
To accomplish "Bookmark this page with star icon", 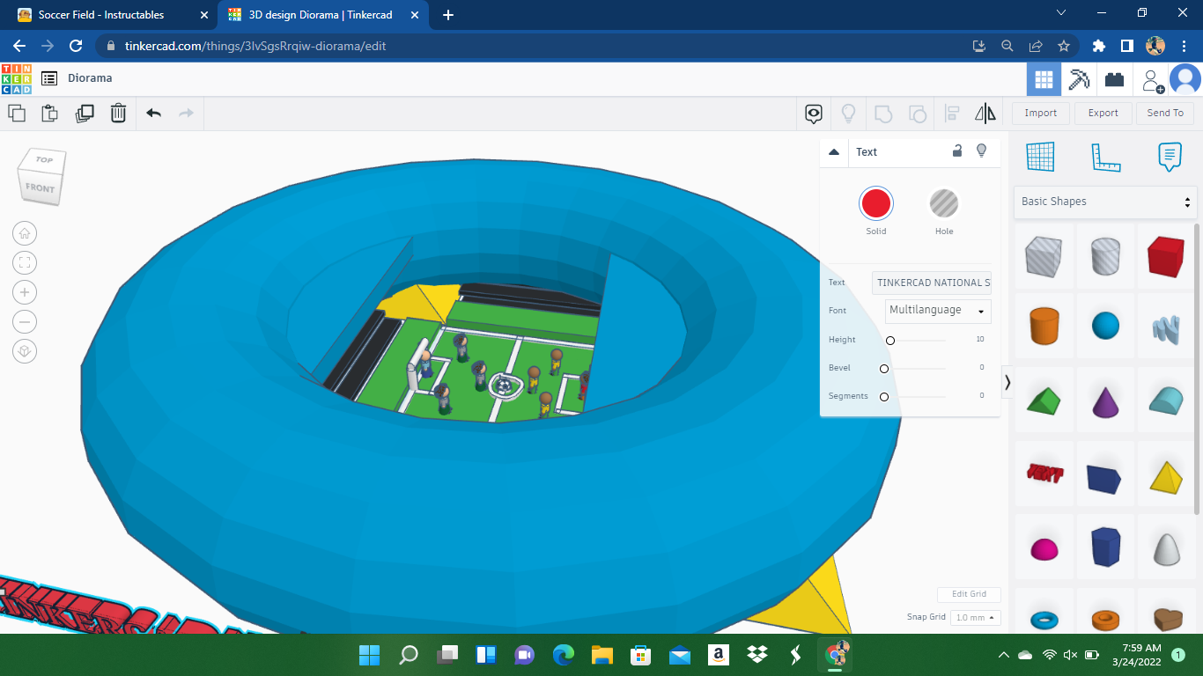I will pos(1064,46).
